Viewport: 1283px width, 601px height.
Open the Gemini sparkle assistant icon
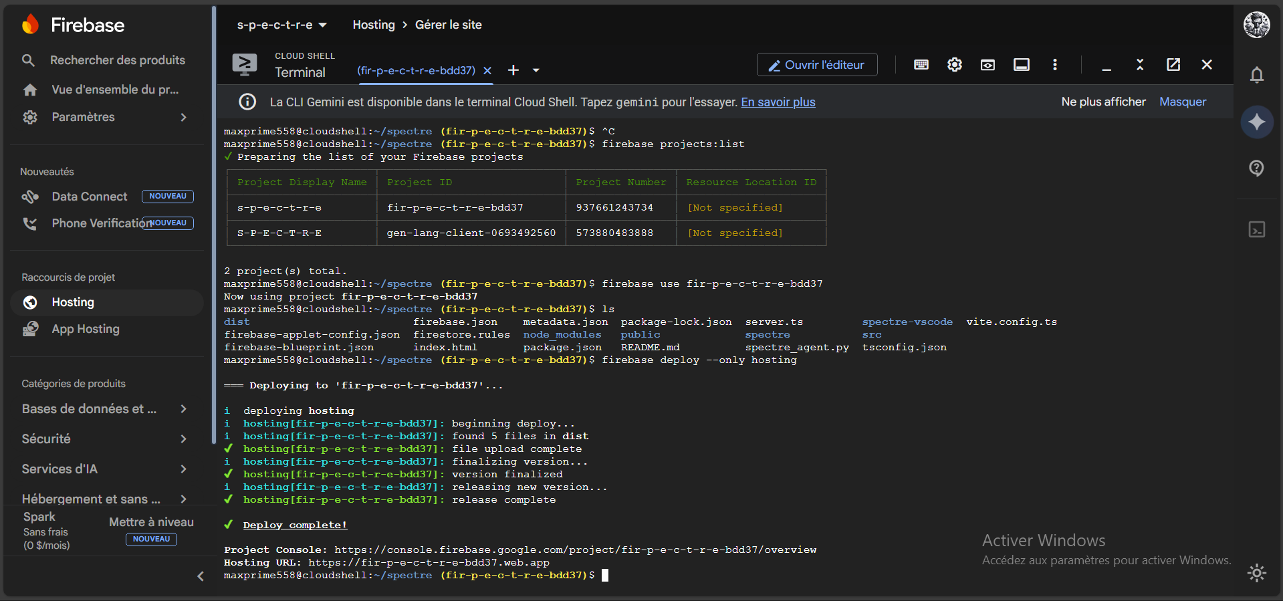1256,122
